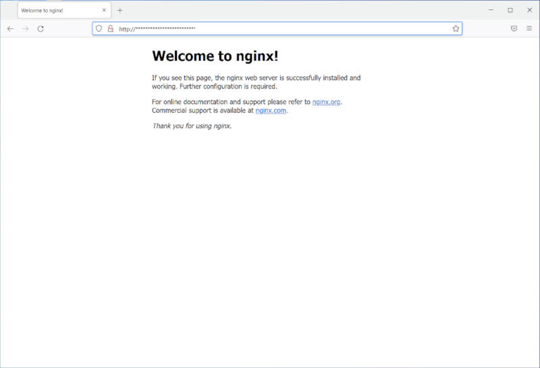Reload the nginx welcome page
This screenshot has width=540, height=368.
point(40,28)
